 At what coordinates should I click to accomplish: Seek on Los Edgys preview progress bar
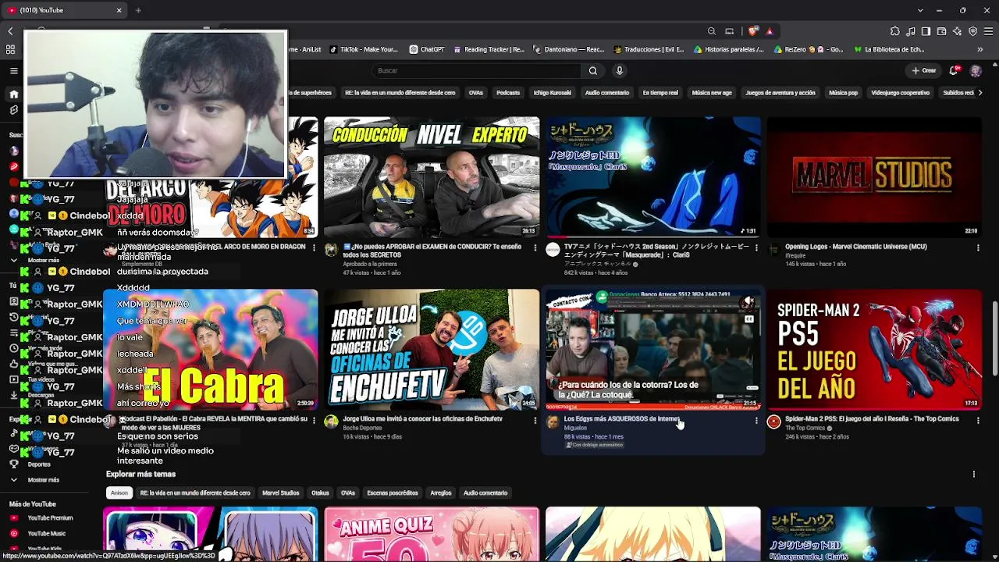653,408
